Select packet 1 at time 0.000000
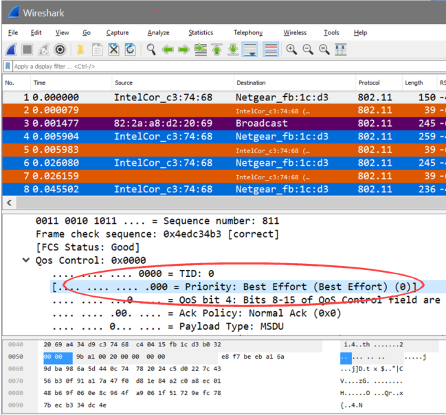446x415 pixels. tap(224, 98)
